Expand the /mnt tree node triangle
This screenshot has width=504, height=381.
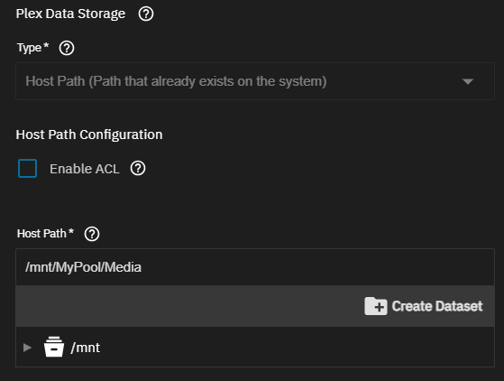click(x=27, y=348)
